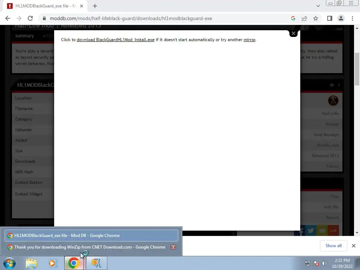Click the page scrollbar down arrow
The image size is (360, 270).
(x=357, y=233)
